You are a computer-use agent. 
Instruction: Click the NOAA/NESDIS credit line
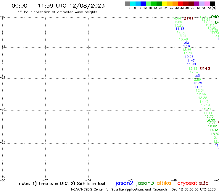pyautogui.click(x=119, y=189)
